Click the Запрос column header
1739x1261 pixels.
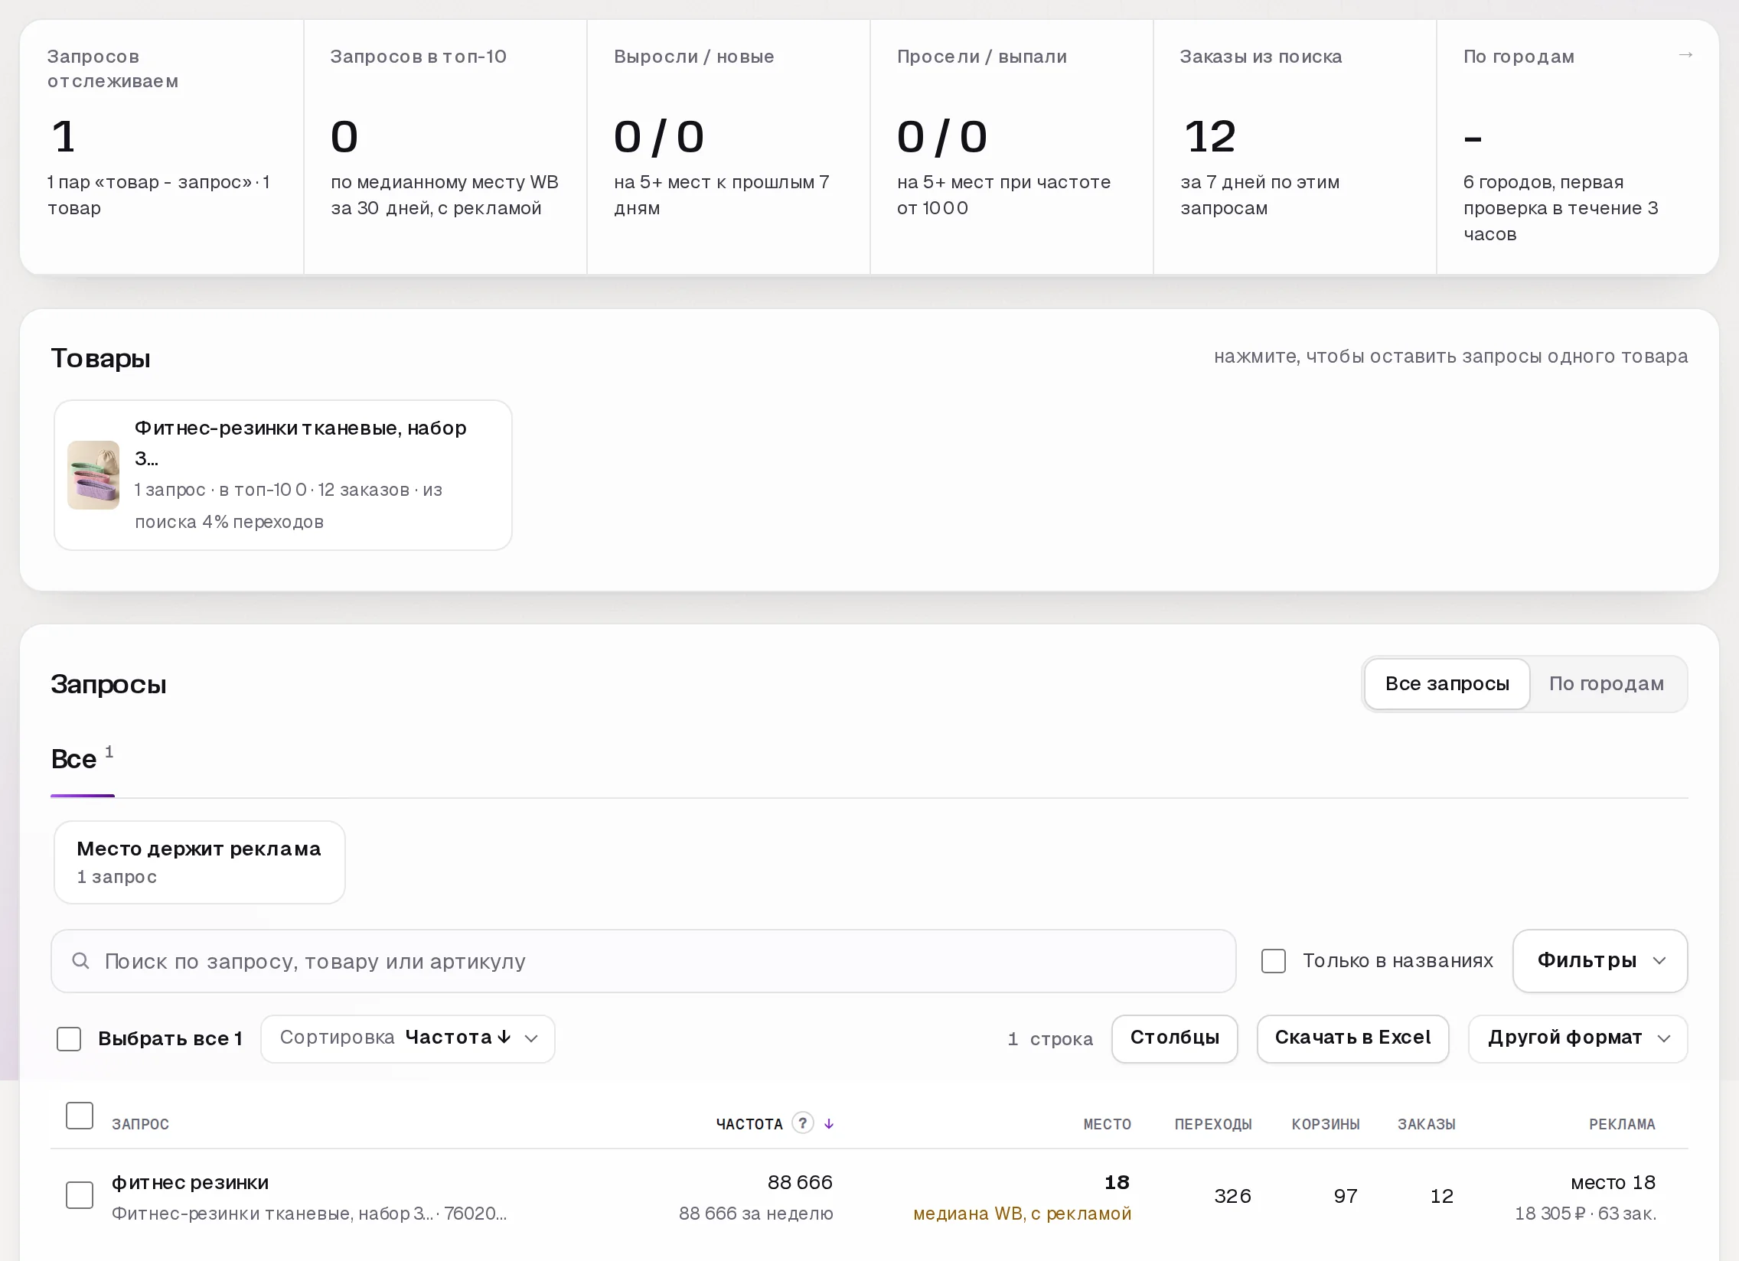[140, 1125]
